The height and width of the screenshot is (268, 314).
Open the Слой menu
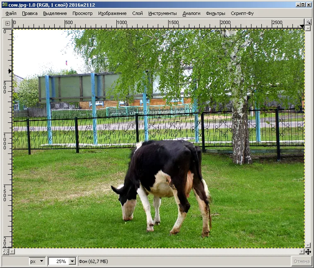point(138,13)
